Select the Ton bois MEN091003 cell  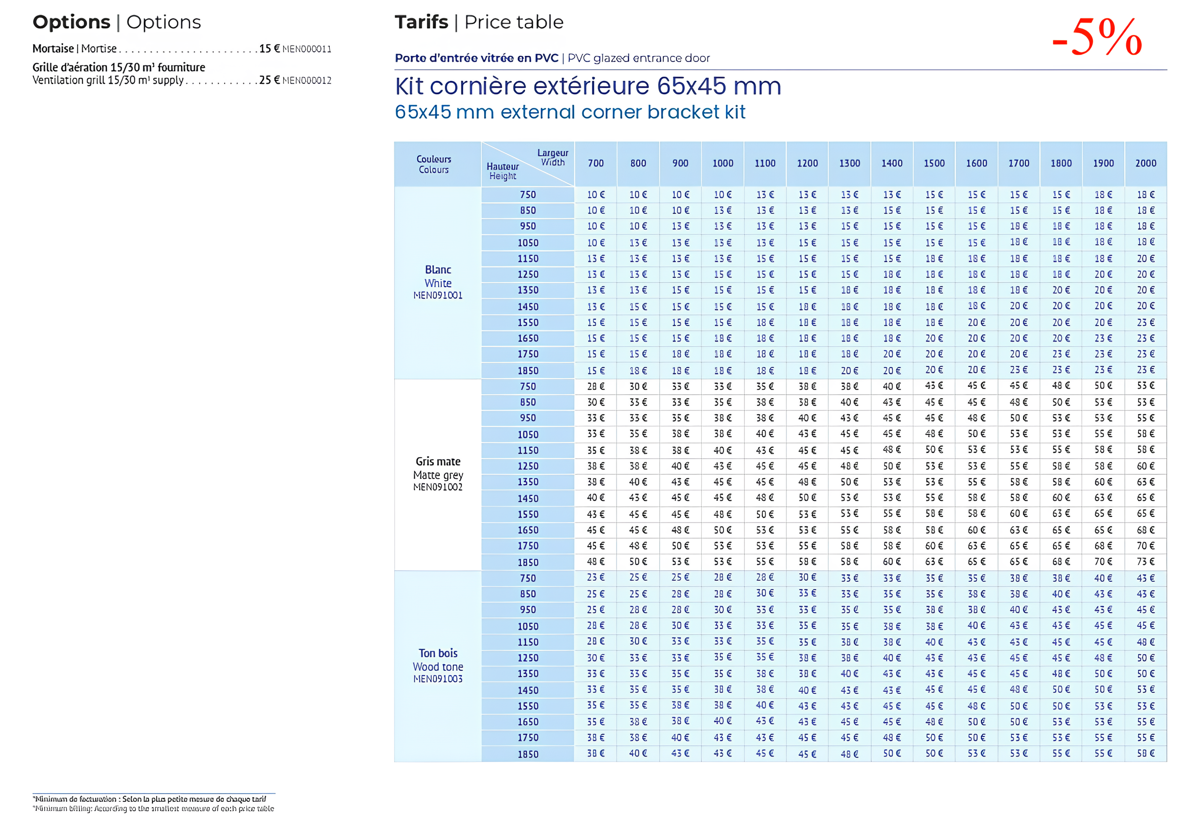click(x=438, y=665)
